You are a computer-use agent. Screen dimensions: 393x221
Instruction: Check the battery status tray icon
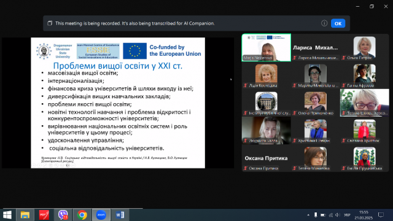[323, 215]
